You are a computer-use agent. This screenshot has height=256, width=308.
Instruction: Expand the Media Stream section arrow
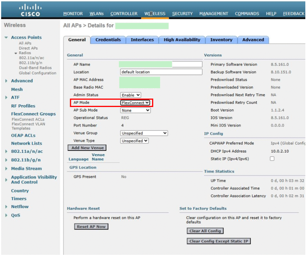coord(6,169)
